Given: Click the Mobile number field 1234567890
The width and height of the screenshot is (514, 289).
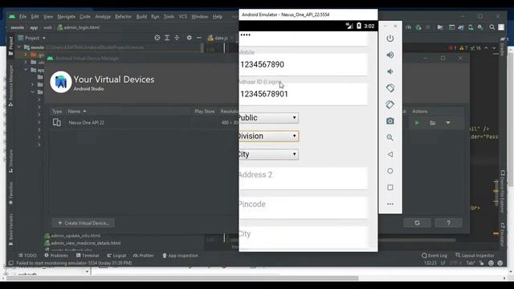Looking at the screenshot, I should [x=304, y=64].
